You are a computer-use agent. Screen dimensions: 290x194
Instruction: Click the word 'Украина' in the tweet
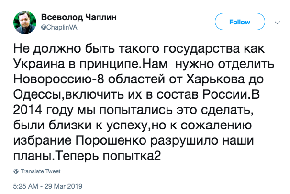click(x=39, y=64)
